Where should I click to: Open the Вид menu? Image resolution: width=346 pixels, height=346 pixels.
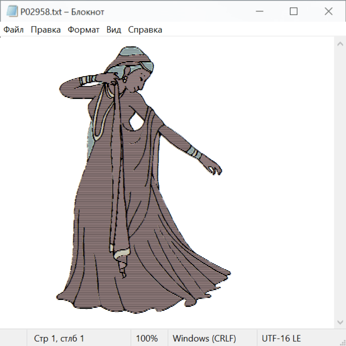114,30
